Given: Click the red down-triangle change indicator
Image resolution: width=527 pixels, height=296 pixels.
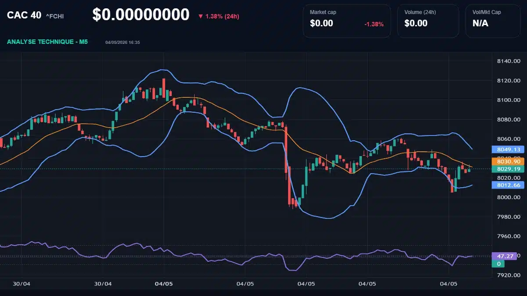Looking at the screenshot, I should coord(201,16).
